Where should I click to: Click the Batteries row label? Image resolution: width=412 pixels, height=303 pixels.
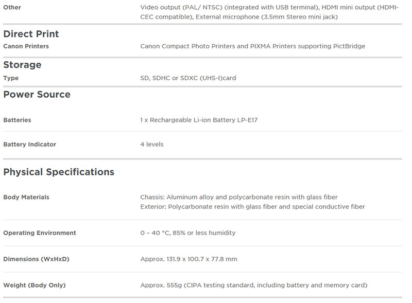click(x=17, y=120)
